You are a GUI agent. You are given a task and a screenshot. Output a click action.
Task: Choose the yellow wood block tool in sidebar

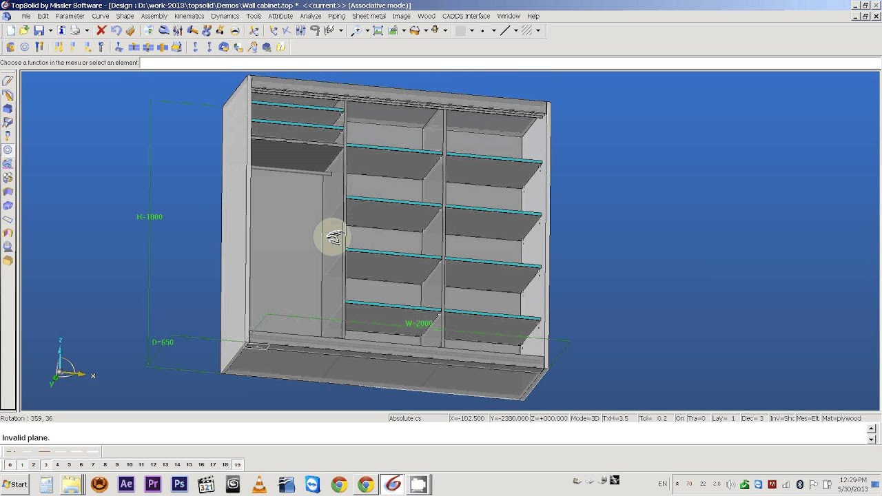(8, 260)
